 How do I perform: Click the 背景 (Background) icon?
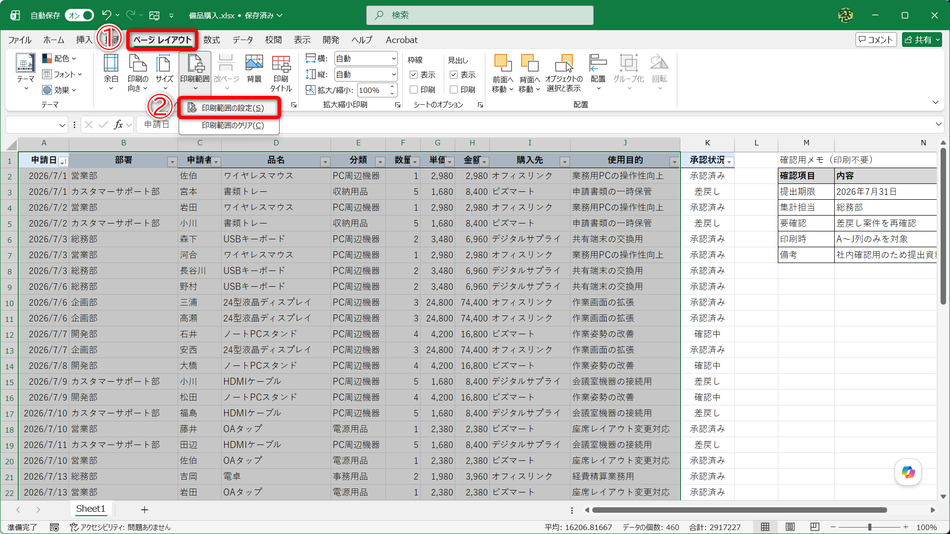coord(254,69)
